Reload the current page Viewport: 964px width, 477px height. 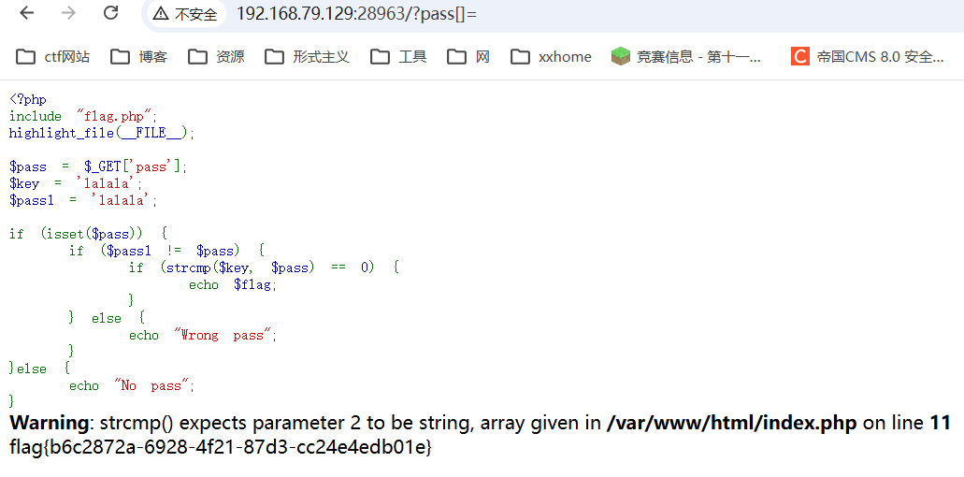[x=110, y=13]
